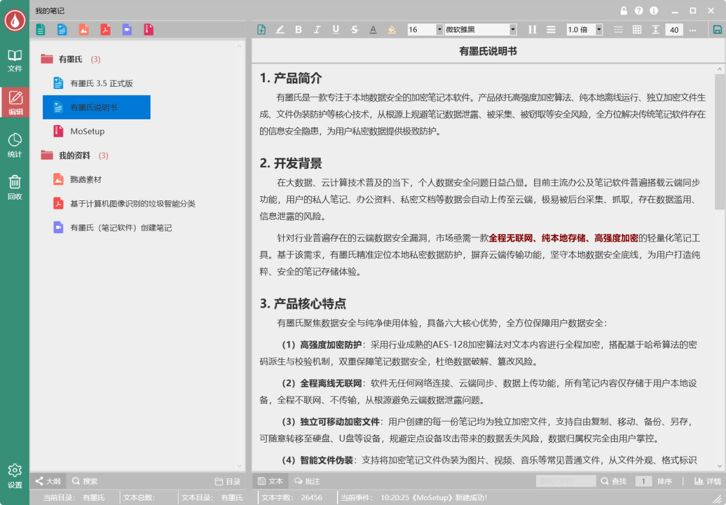Open the 鹦鹉素材 image item

86,179
